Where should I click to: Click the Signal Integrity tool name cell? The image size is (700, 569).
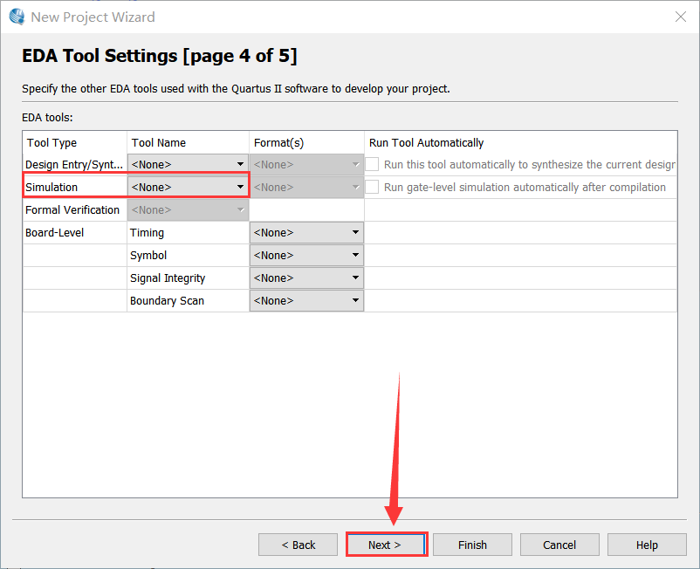[x=188, y=278]
